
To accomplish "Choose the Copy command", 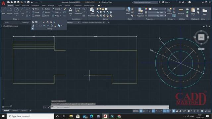I will pyautogui.click(x=36, y=12).
